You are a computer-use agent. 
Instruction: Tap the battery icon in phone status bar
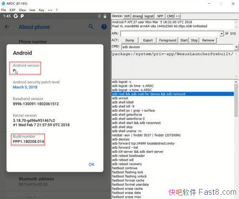click(x=105, y=16)
